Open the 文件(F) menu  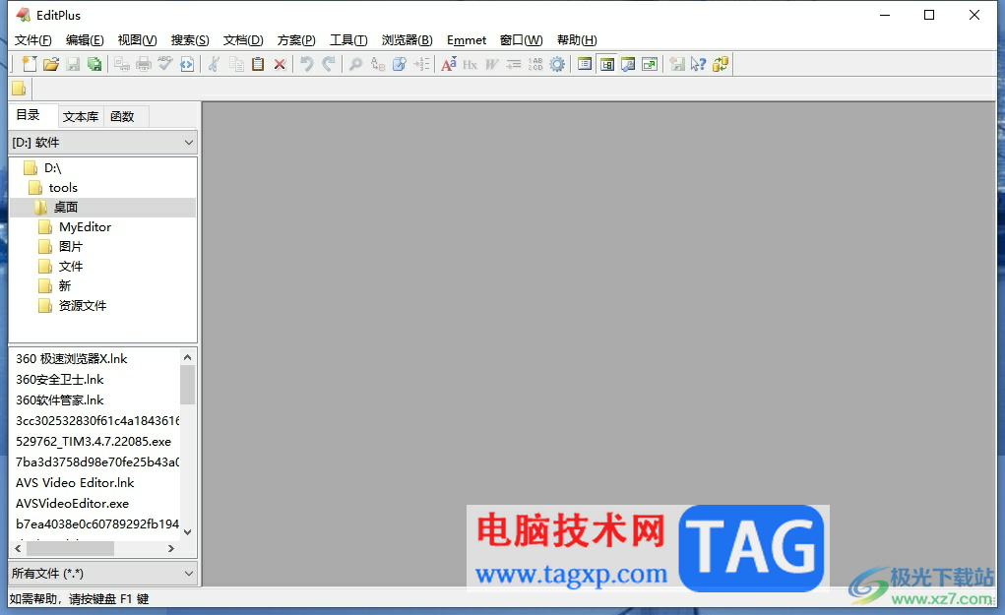click(33, 40)
